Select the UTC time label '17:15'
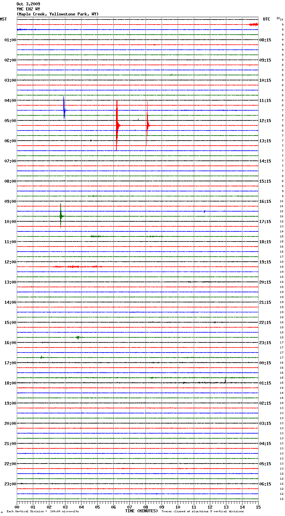The width and height of the screenshot is (285, 516). [x=265, y=222]
